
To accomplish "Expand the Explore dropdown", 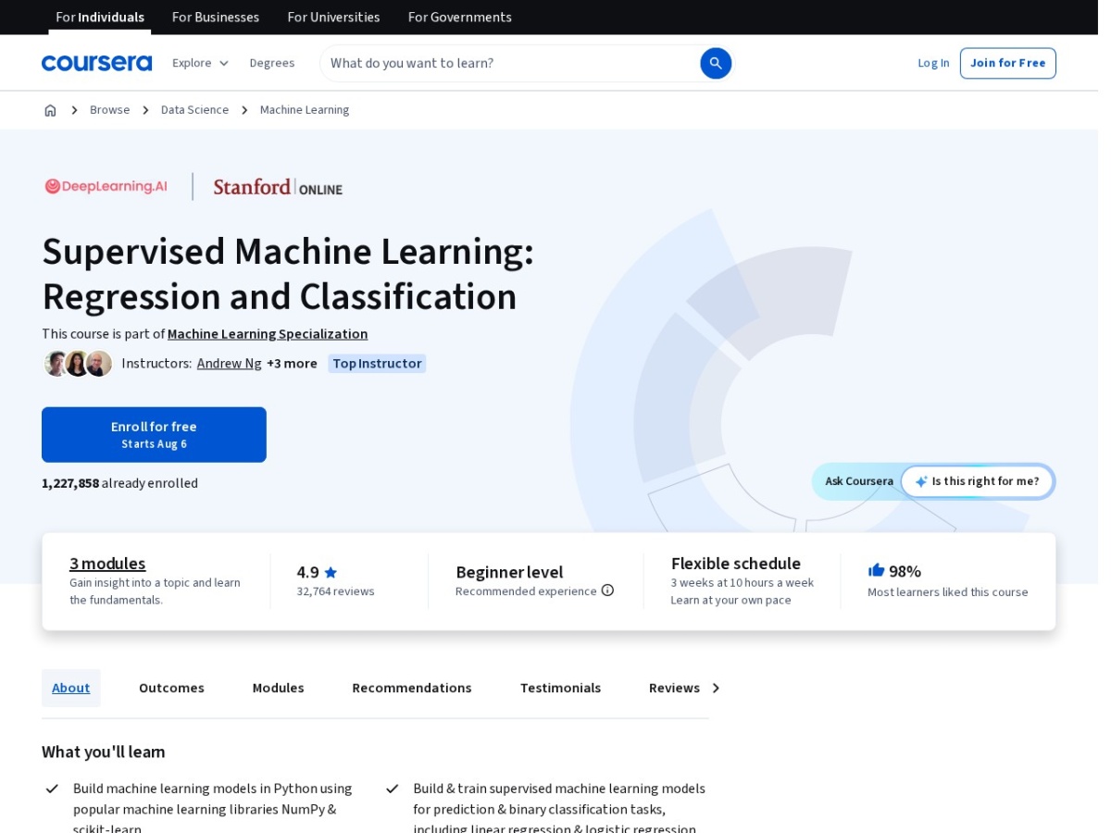I will (x=200, y=63).
